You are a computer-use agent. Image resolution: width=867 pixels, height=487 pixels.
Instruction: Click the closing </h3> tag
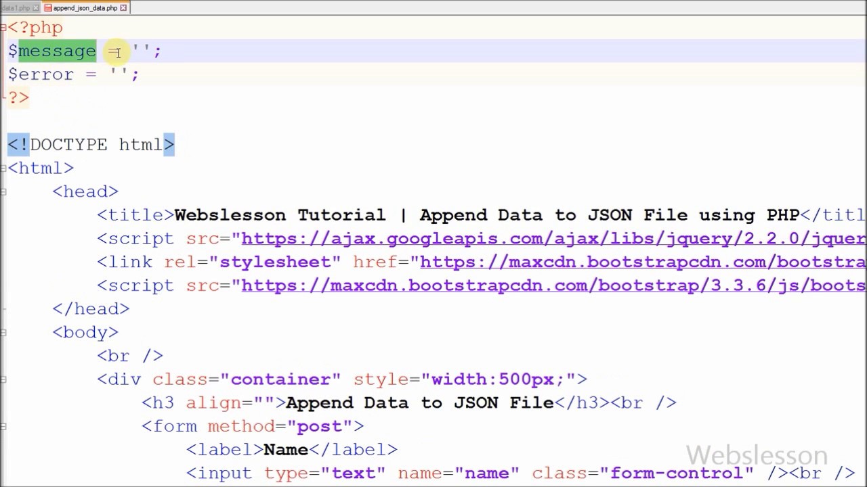[x=582, y=403]
